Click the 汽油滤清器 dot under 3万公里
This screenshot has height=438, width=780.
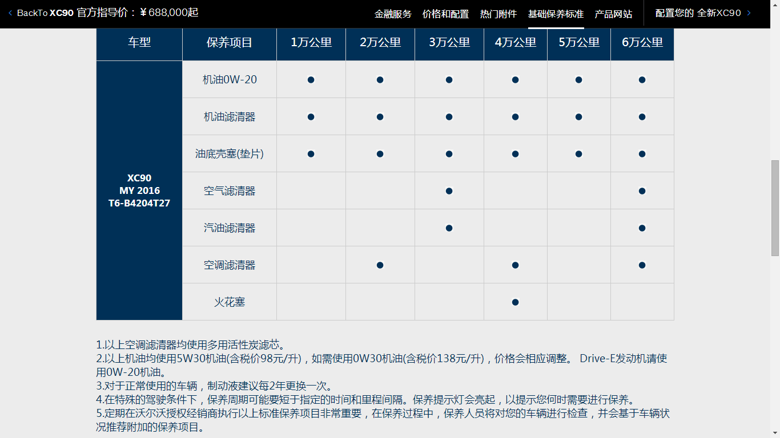tap(449, 228)
